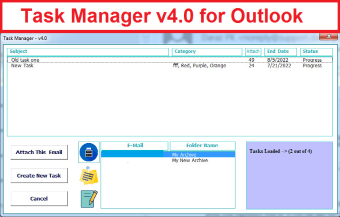Click the Folder Name column header
This screenshot has height=217, width=340.
[x=202, y=146]
